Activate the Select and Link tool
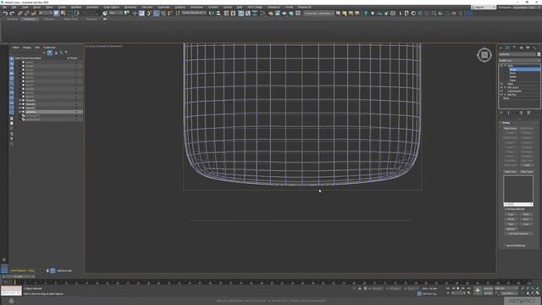Screen dimensions: 542x305 20,14
